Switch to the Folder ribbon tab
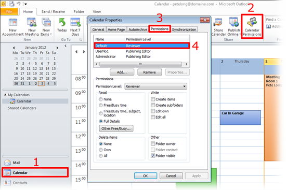Screen dimensions: 286x190 tap(79, 11)
